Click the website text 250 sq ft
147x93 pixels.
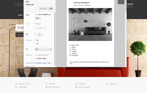pyautogui.click(x=52, y=84)
